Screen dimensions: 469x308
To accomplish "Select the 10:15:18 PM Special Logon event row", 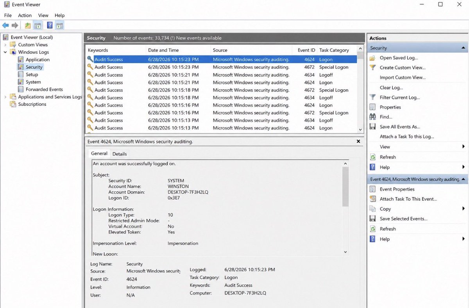I will click(x=221, y=90).
